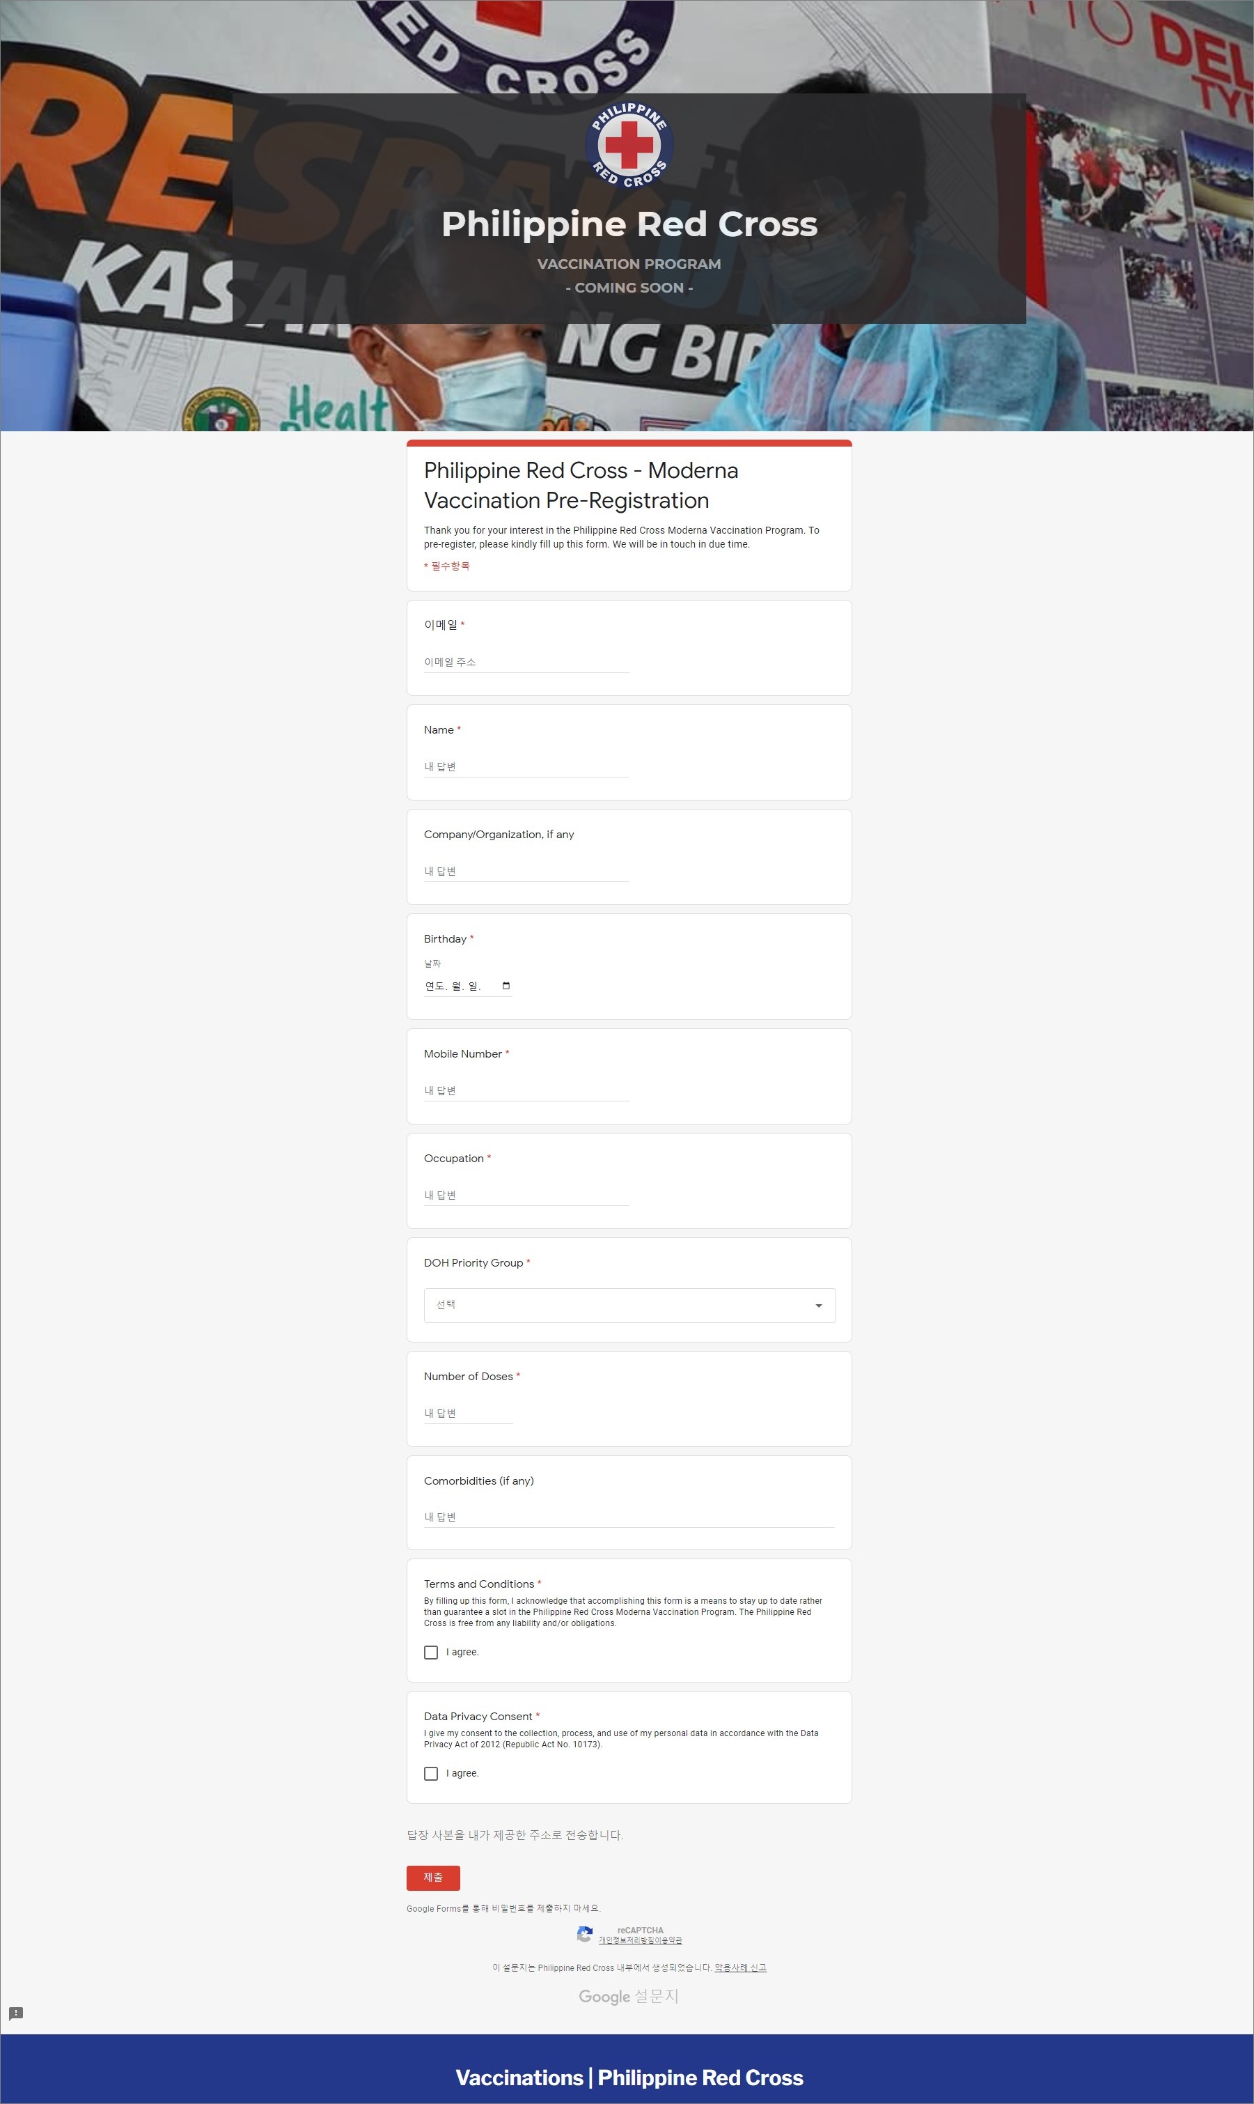Viewport: 1254px width, 2104px height.
Task: Click the required-field notice (* 필수항목)
Action: point(446,566)
